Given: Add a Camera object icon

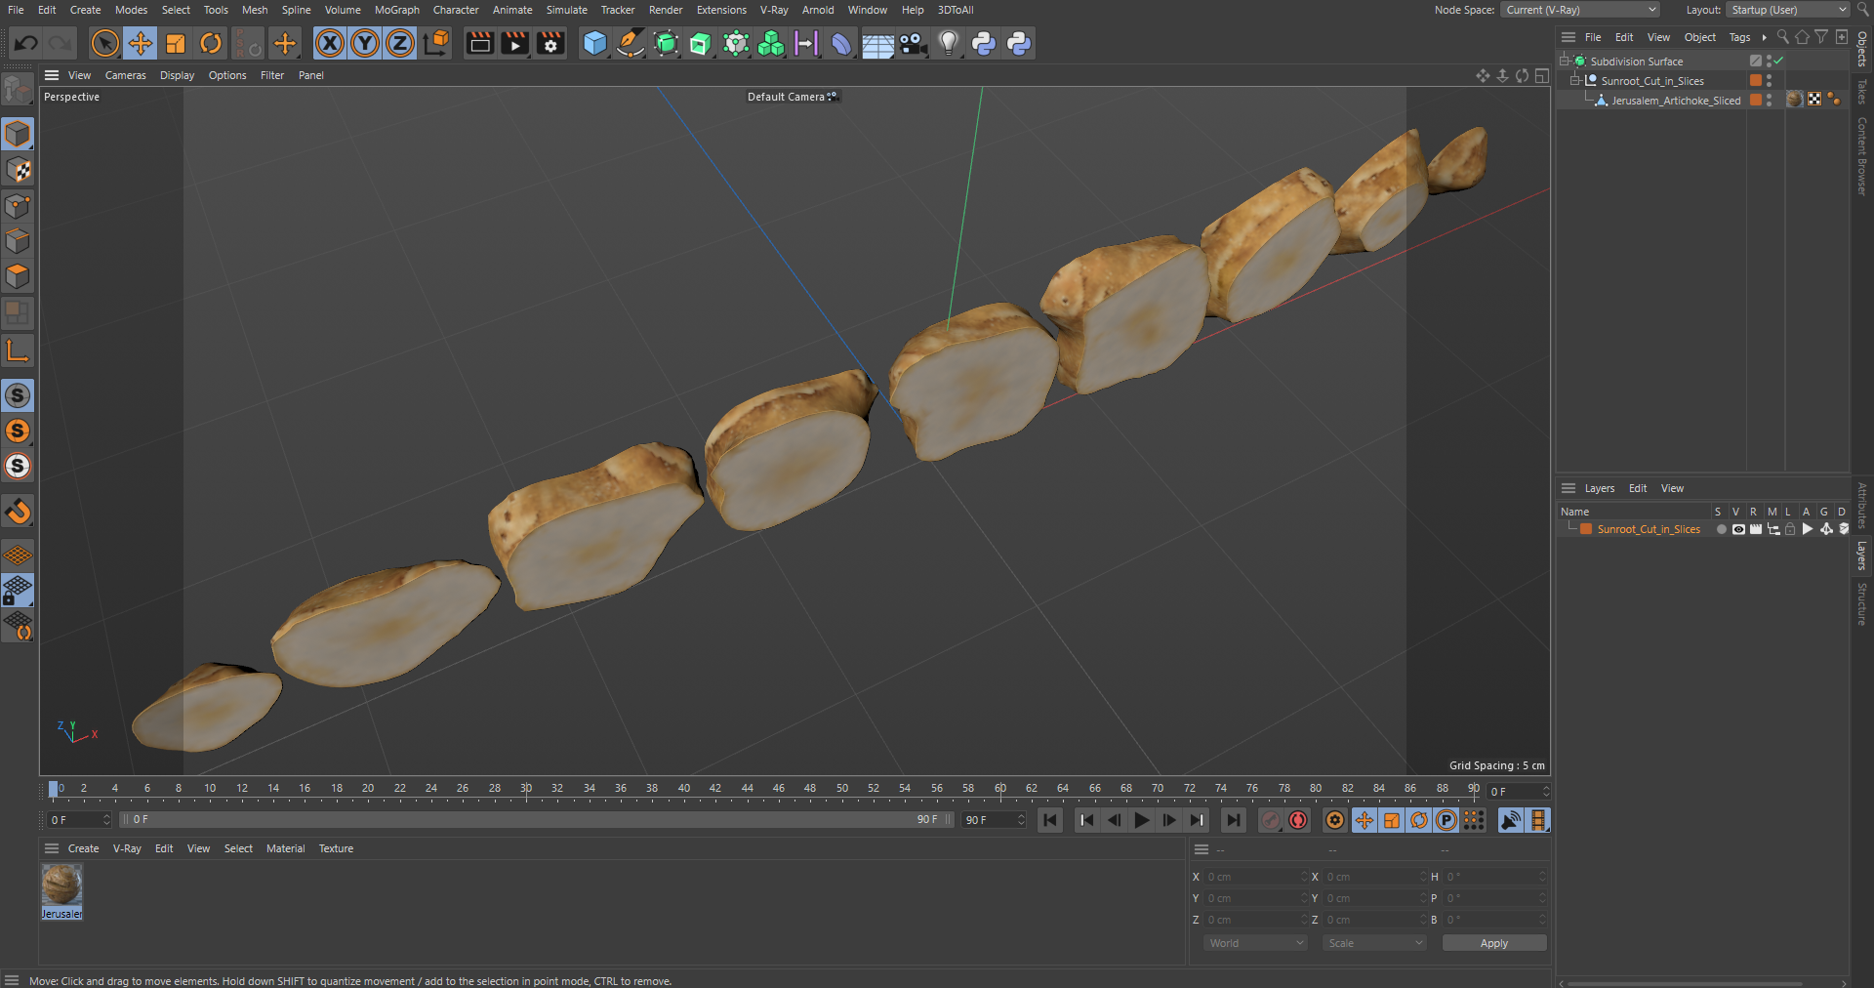Looking at the screenshot, I should (913, 43).
